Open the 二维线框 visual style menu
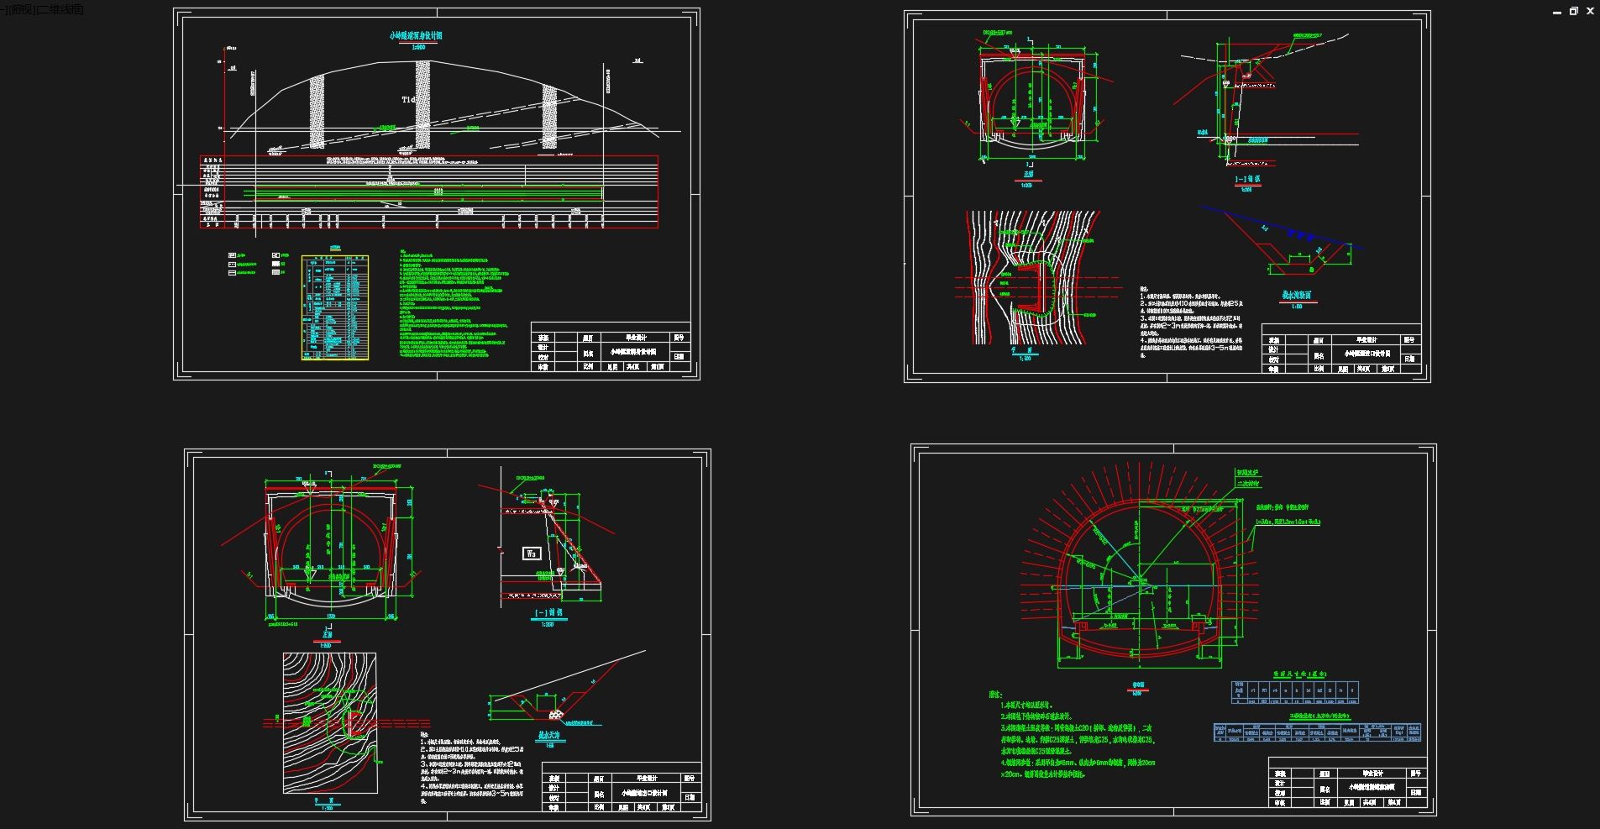This screenshot has height=829, width=1600. (x=60, y=10)
